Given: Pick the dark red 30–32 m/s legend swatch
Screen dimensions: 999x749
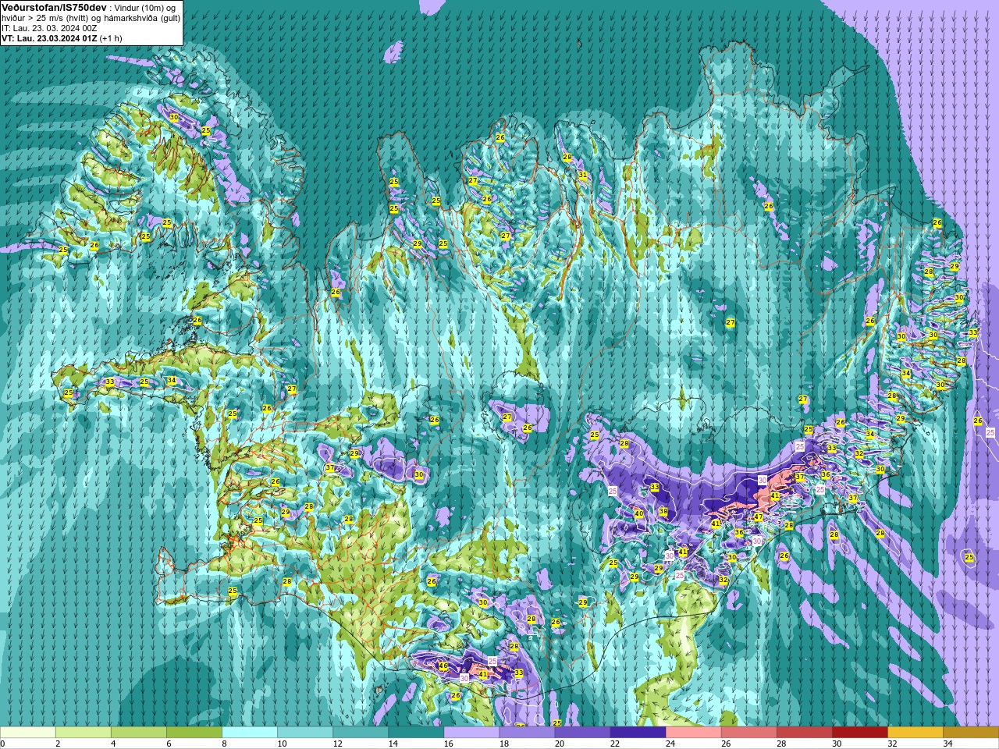Looking at the screenshot, I should [x=859, y=733].
